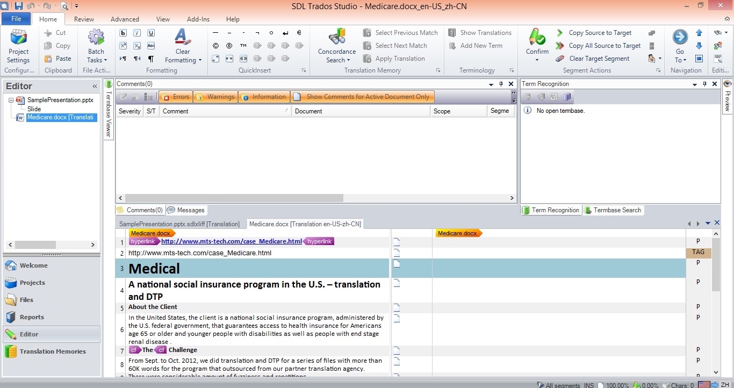Apply superscript formatting

(x=123, y=46)
